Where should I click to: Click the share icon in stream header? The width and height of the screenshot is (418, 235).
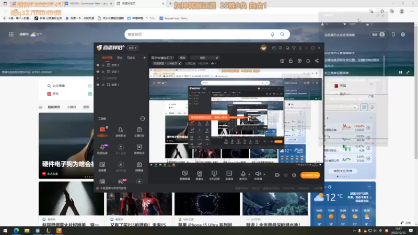click(317, 61)
